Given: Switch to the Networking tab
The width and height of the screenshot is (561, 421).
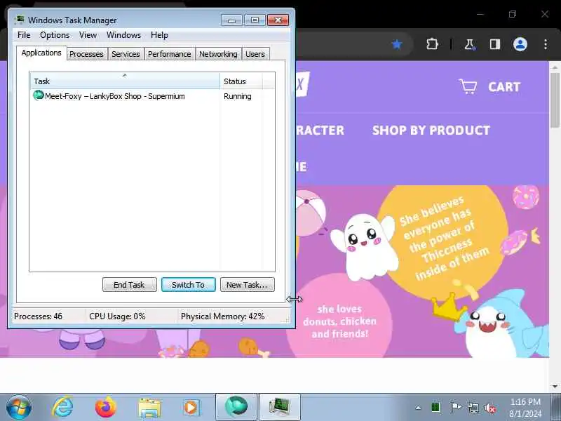Looking at the screenshot, I should (218, 54).
